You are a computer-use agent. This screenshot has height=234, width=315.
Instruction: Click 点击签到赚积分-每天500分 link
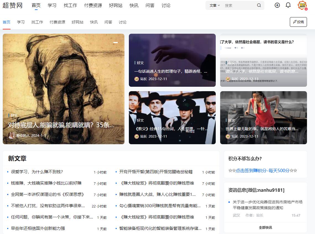pyautogui.click(x=262, y=170)
